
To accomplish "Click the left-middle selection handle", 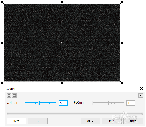I will tap(2, 43).
